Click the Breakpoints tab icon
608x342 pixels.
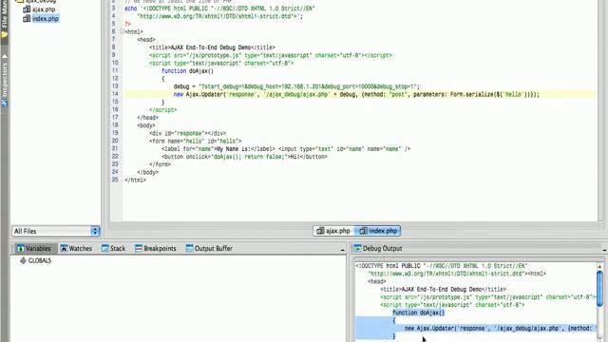139,248
